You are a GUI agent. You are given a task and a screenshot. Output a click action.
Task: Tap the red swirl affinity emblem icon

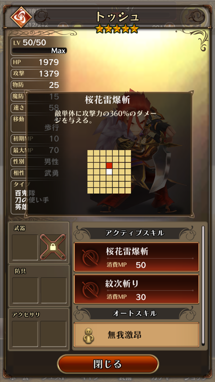click(21, 17)
